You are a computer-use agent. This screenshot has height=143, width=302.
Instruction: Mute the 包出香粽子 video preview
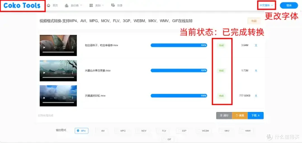pos(55,47)
